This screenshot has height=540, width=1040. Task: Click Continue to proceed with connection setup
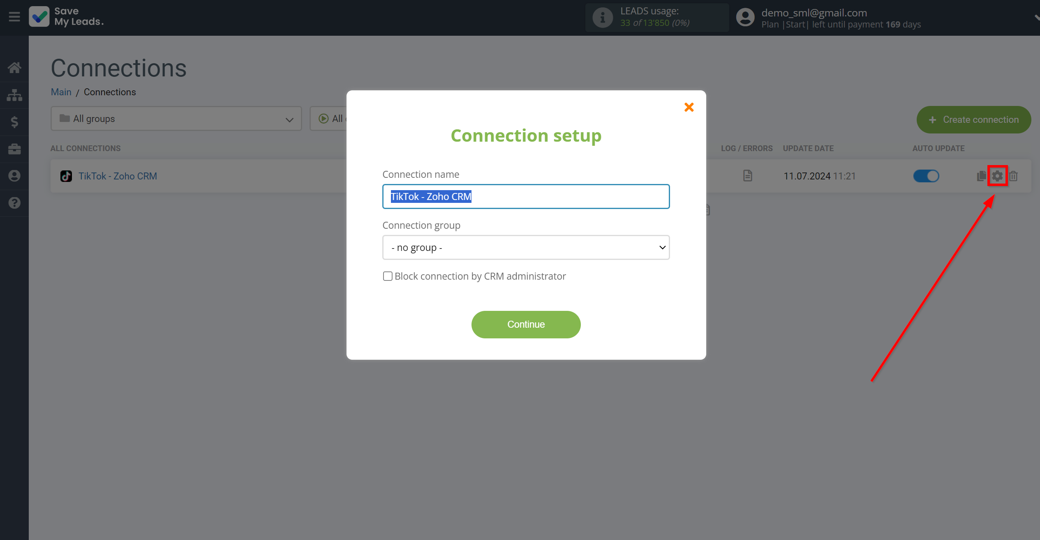click(x=526, y=324)
